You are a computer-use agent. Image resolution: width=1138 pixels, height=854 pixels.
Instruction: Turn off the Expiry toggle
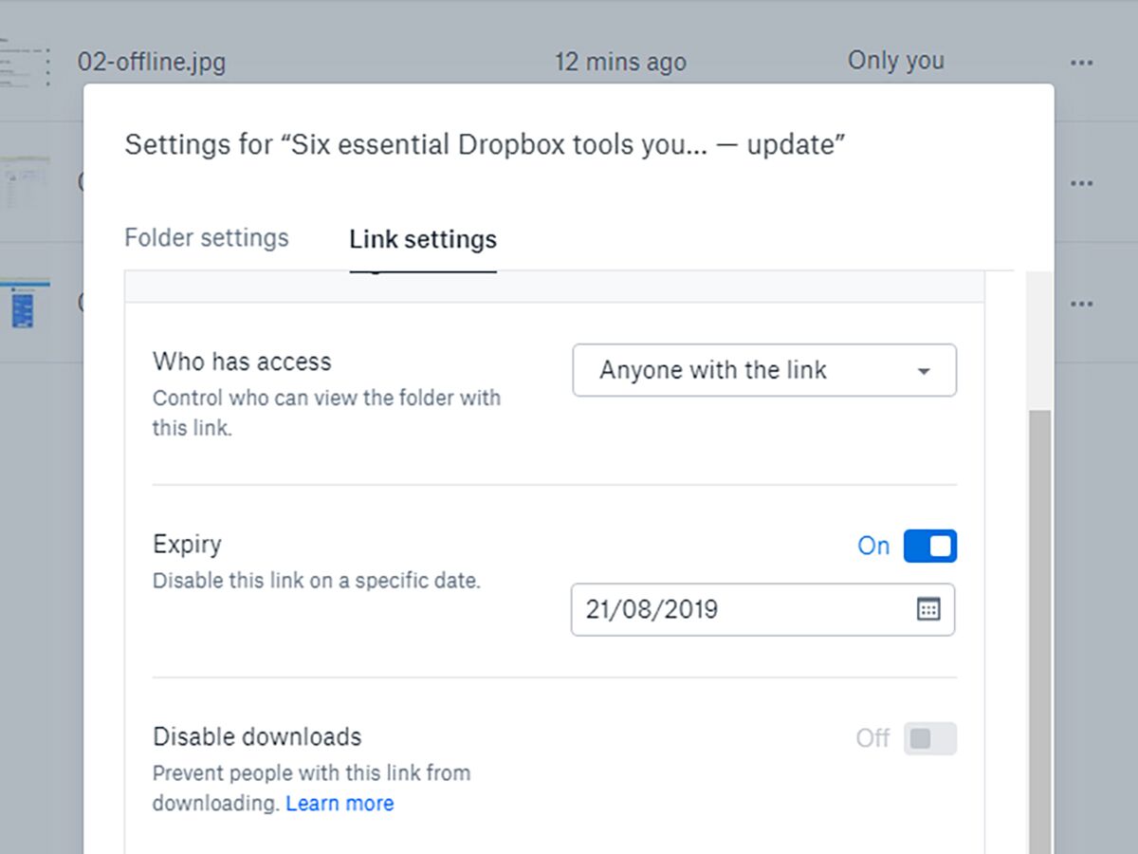(x=930, y=546)
